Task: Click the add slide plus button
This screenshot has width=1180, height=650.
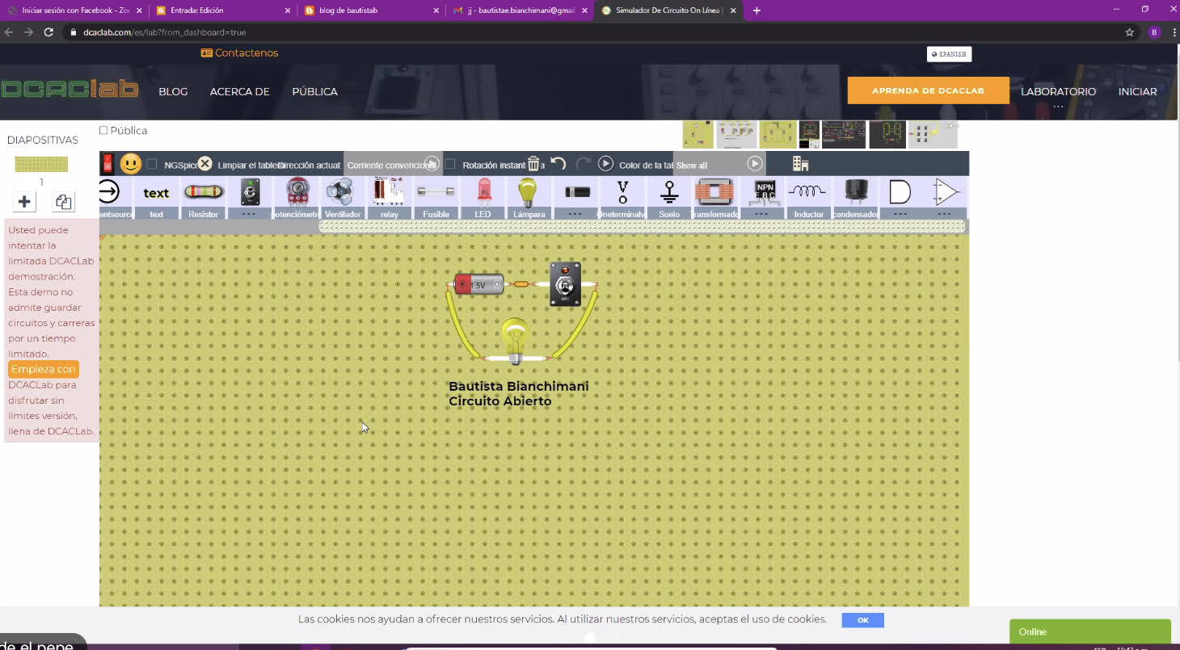Action: (x=25, y=202)
